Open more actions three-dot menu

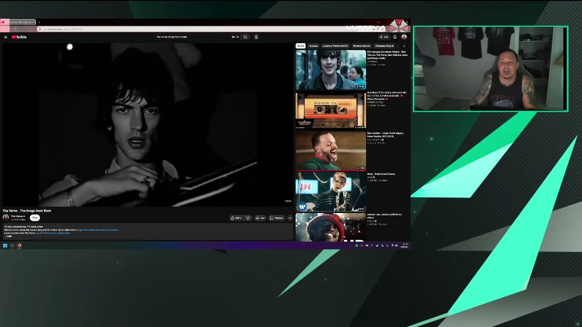290,218
